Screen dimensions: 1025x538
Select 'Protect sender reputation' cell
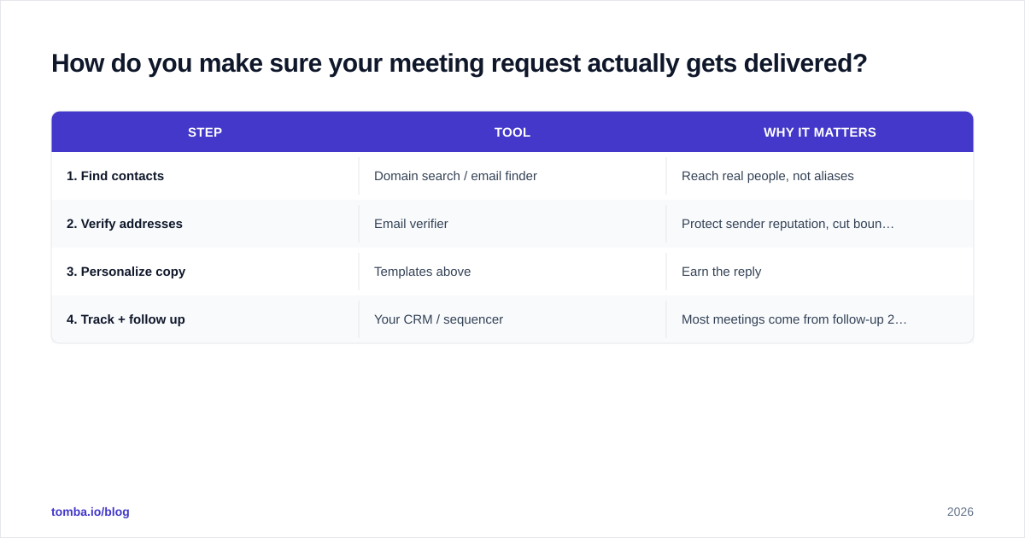(x=820, y=224)
